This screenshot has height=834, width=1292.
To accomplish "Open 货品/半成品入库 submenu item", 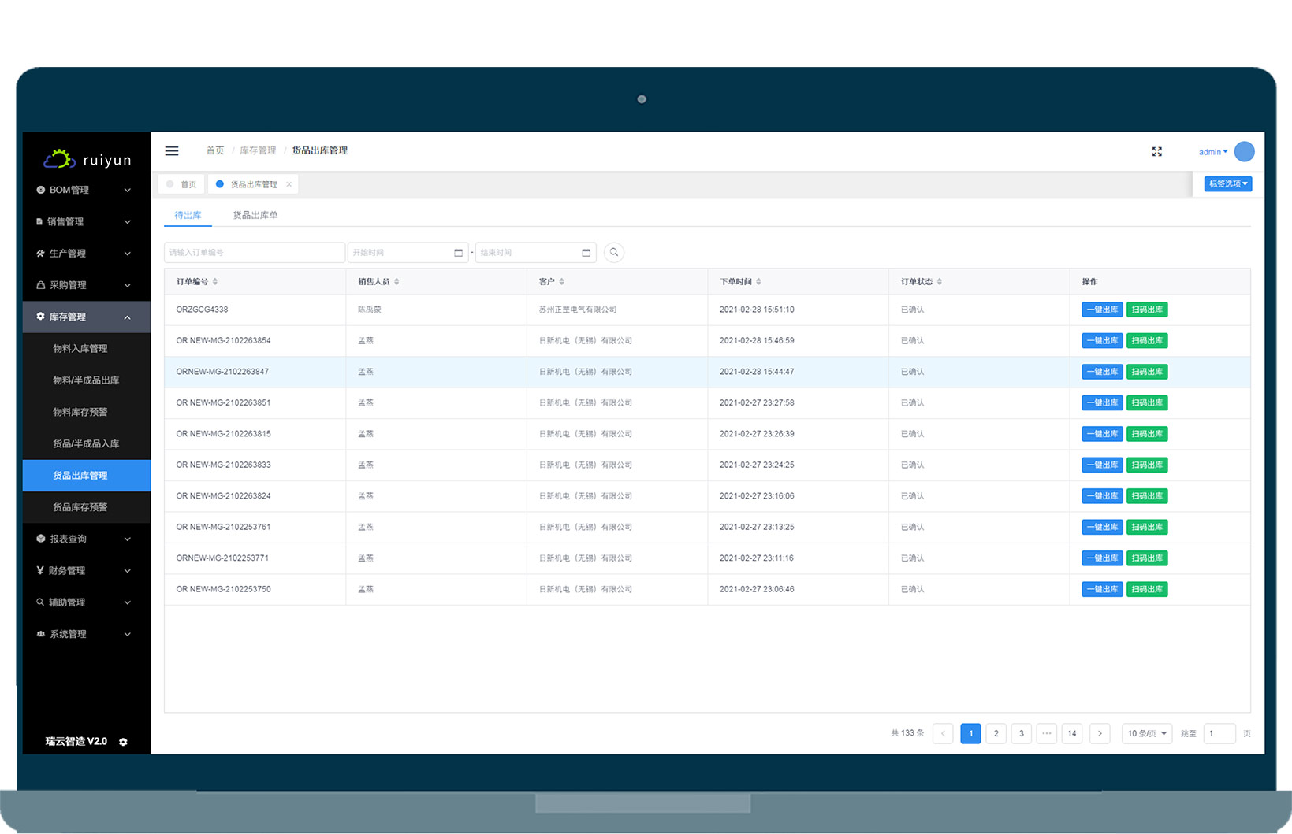I will coord(87,444).
